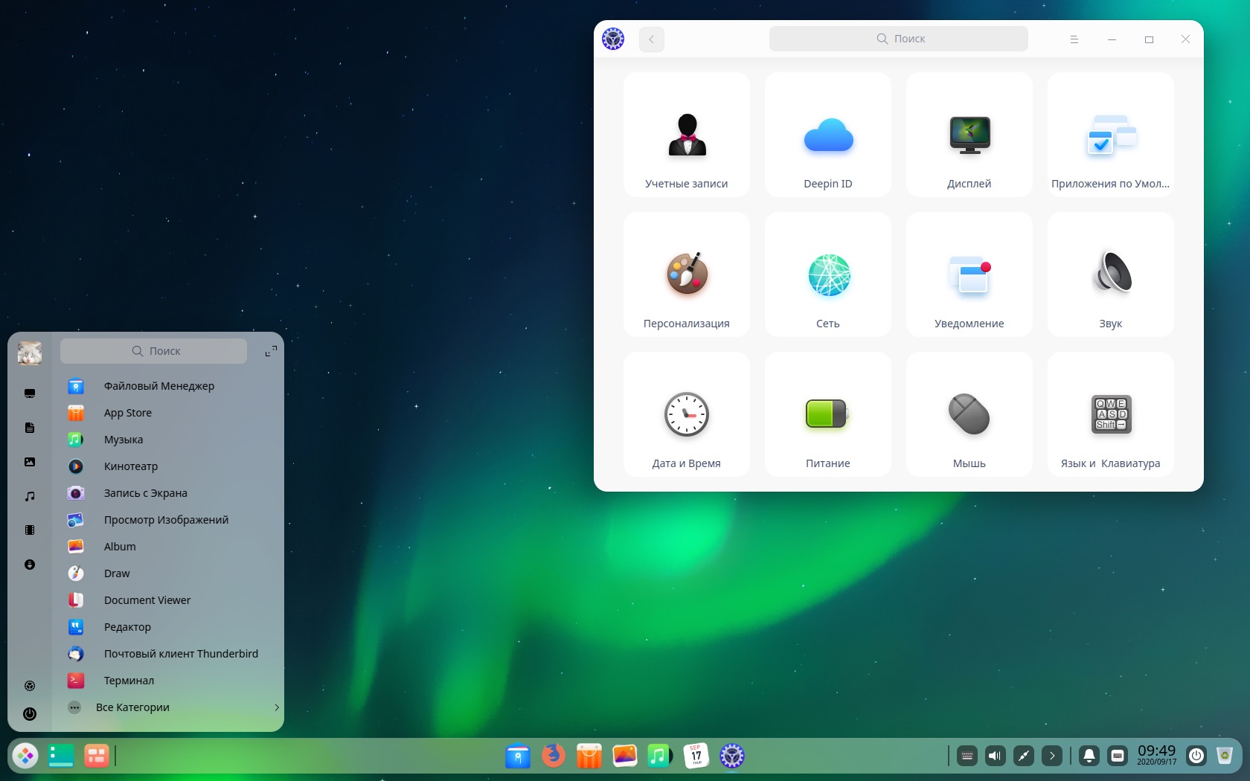The width and height of the screenshot is (1250, 781).
Task: Click the user avatar in launcher
Action: pos(30,353)
